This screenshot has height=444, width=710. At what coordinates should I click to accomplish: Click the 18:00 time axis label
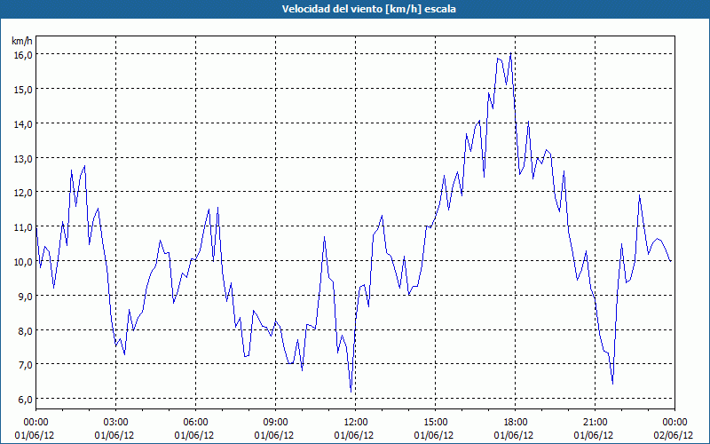[516, 423]
